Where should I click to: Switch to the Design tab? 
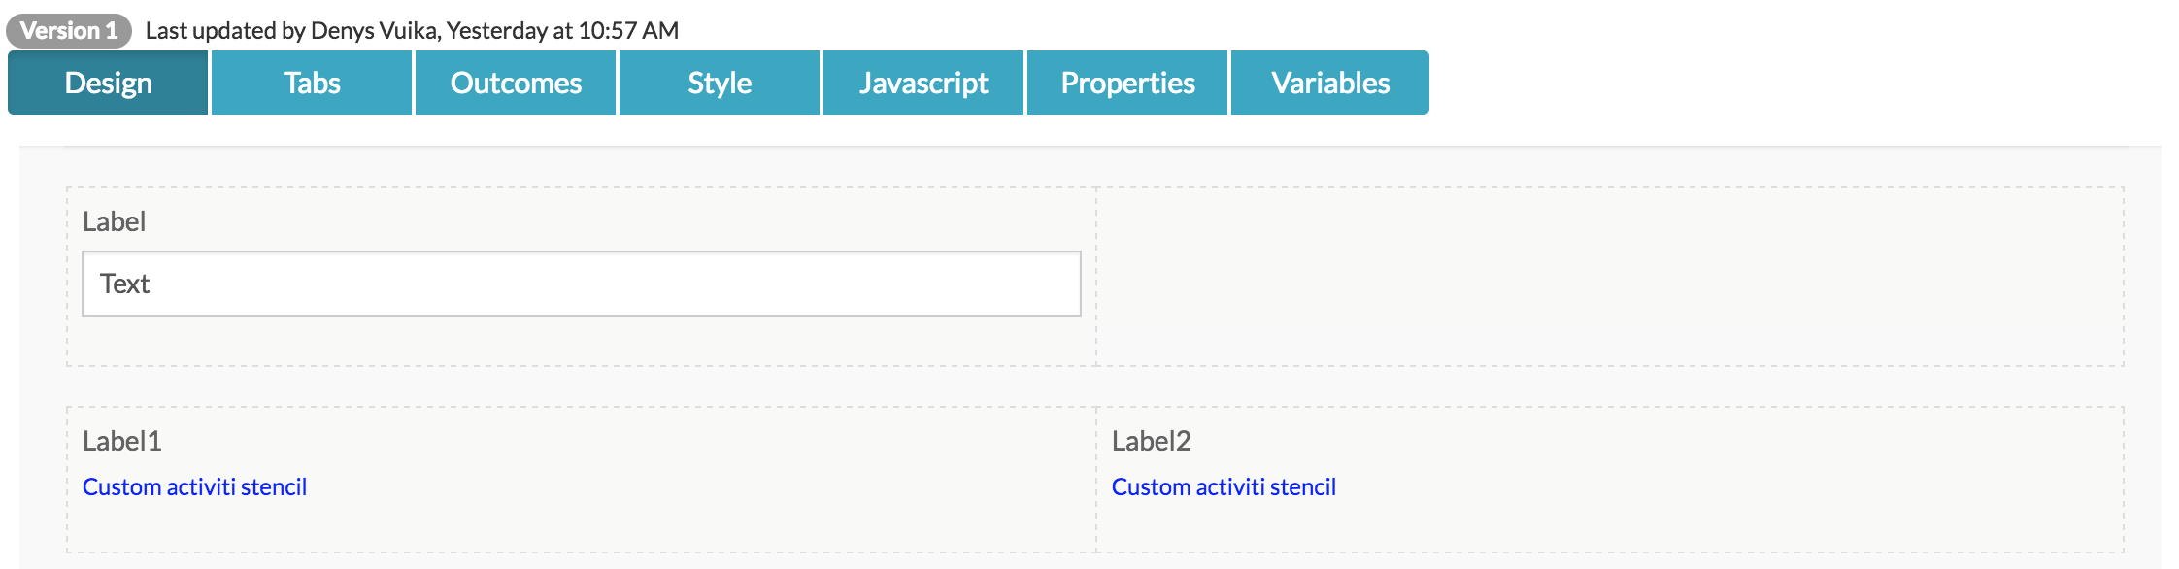(x=108, y=83)
